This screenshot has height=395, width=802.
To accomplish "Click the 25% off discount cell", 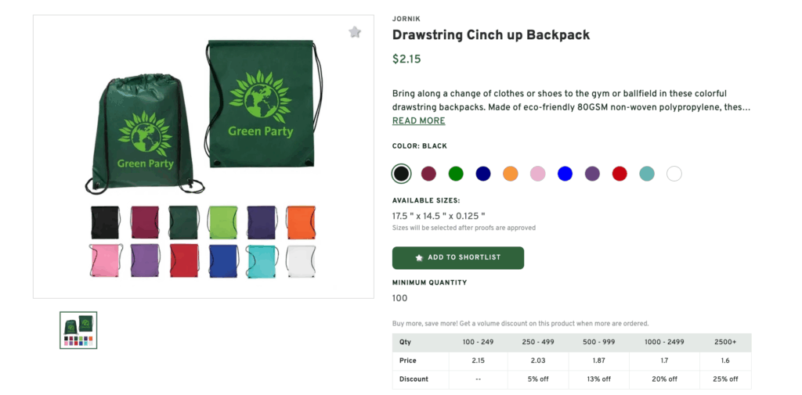I will click(724, 379).
